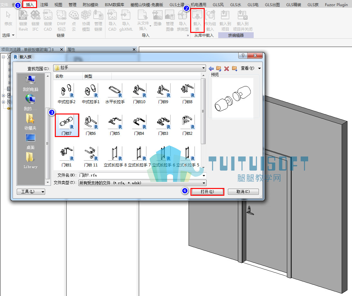This screenshot has width=352, height=296.
Task: Create a new folder in the dialog
Action: 234,68
